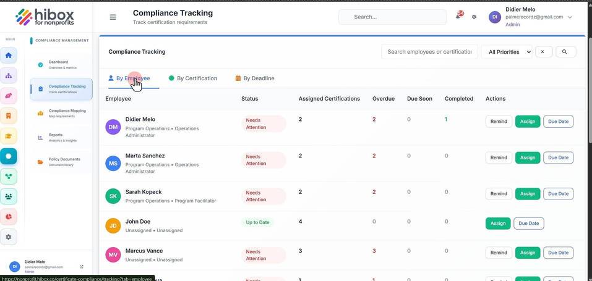Open Policy Documents menu item
Image resolution: width=592 pixels, height=281 pixels.
click(x=61, y=162)
